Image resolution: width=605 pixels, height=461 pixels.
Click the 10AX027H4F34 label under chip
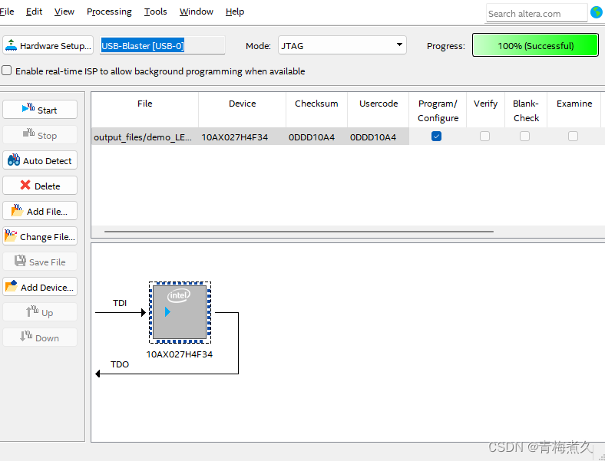tap(180, 354)
